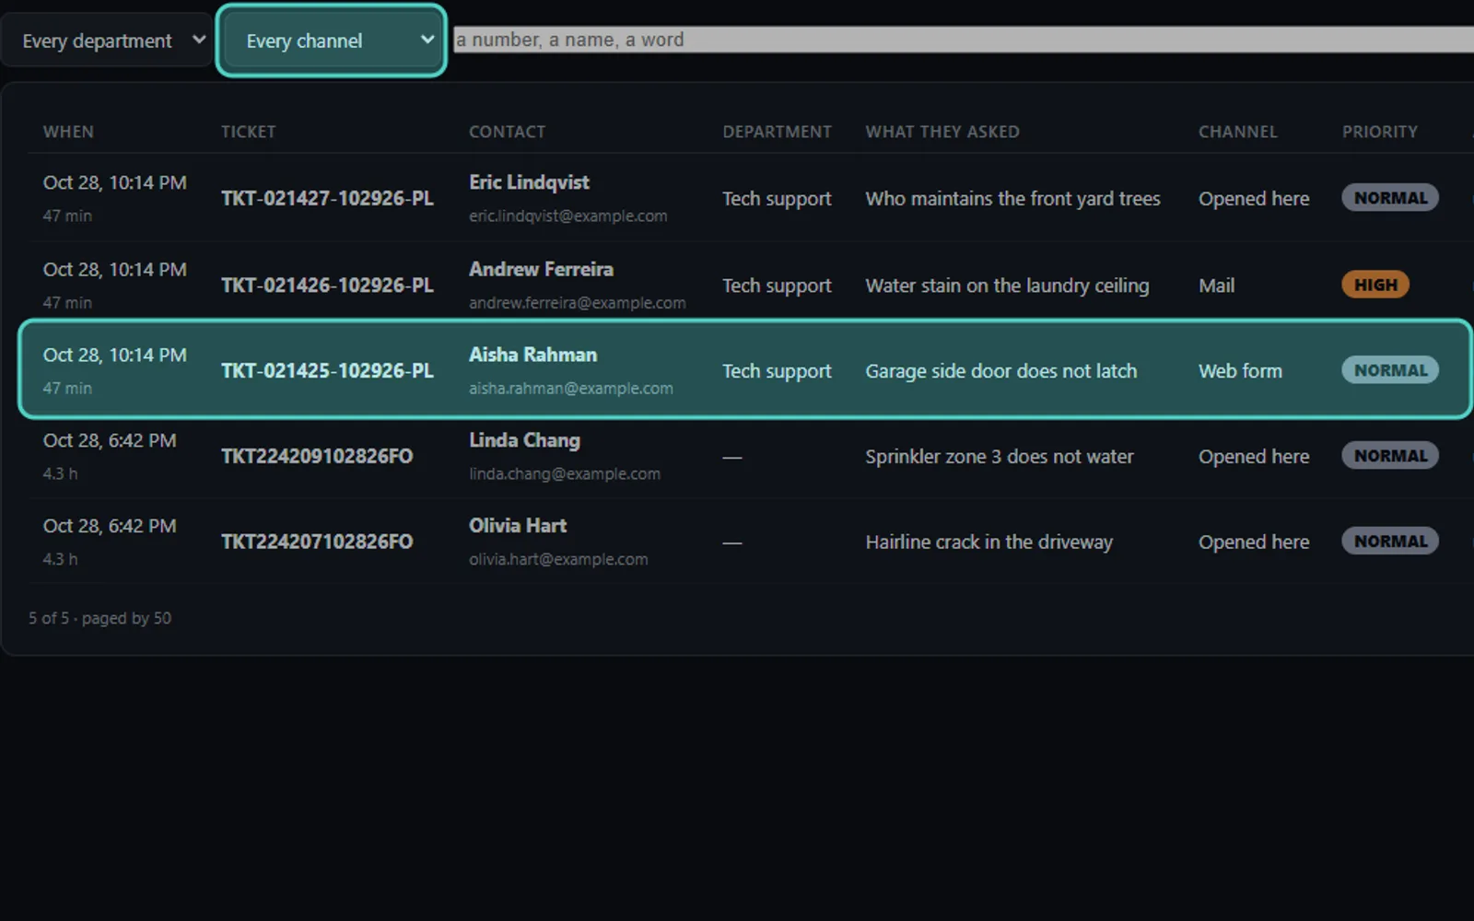Click the WHEN column header
1474x921 pixels.
click(68, 132)
